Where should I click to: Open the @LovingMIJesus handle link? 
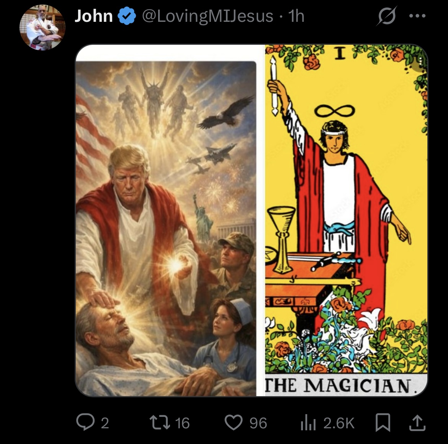coord(208,16)
